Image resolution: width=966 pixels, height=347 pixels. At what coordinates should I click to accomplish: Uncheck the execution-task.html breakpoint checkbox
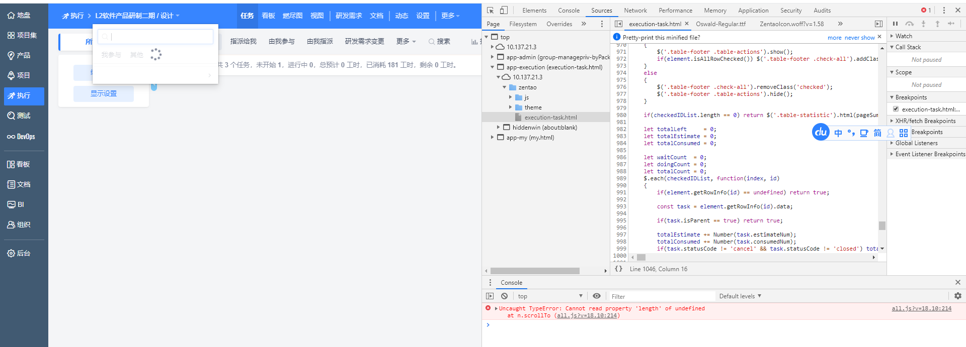(x=896, y=109)
